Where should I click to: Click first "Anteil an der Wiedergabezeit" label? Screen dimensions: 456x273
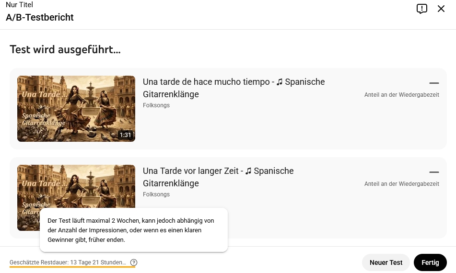coord(402,95)
